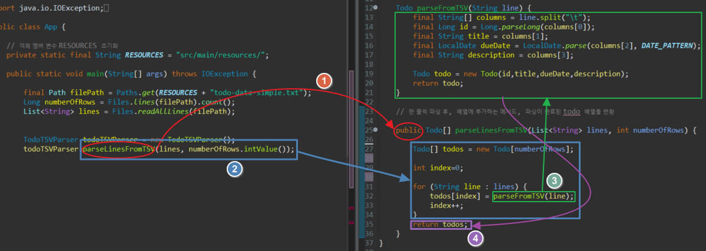Expand the folded imports box after java.io.IOException
This screenshot has width=706, height=251.
click(x=106, y=8)
